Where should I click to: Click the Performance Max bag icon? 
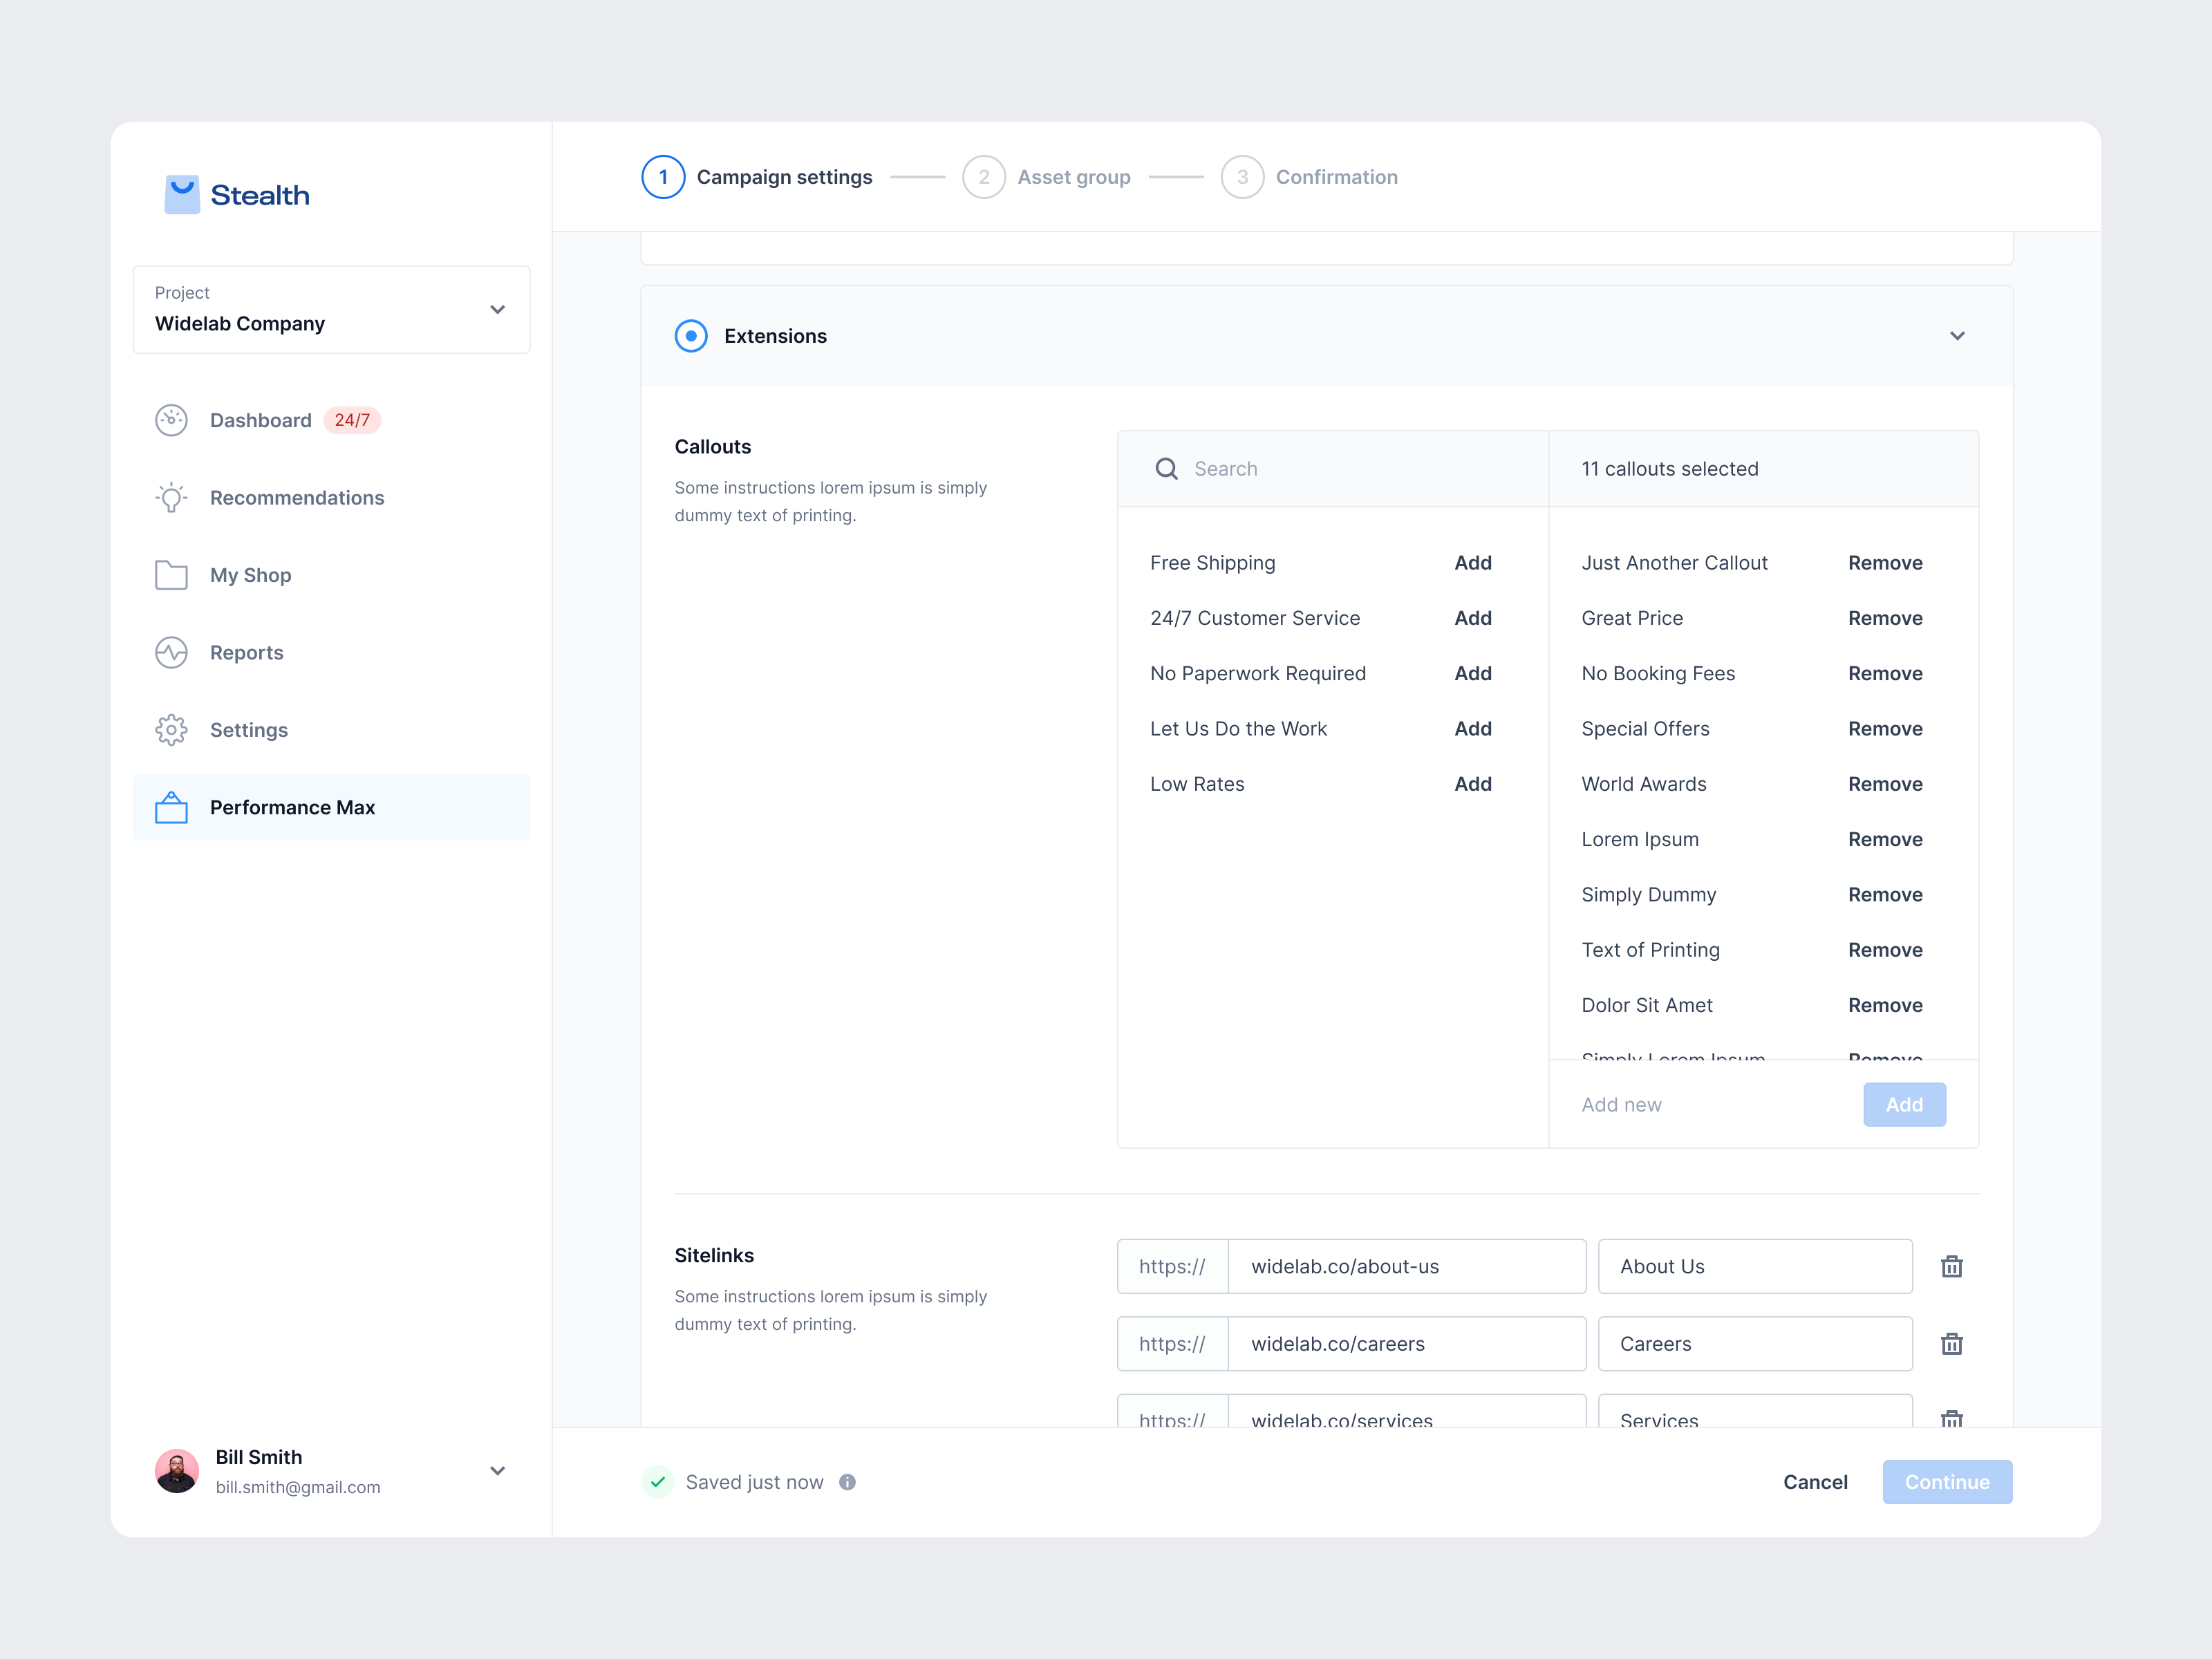pos(171,807)
